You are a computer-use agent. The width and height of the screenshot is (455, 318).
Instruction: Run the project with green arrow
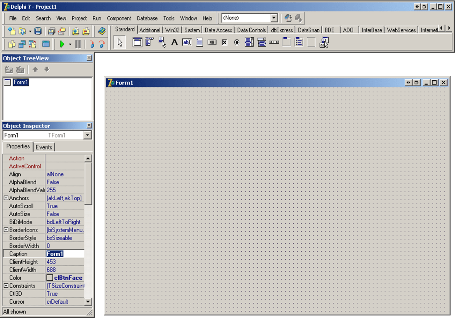tap(62, 44)
